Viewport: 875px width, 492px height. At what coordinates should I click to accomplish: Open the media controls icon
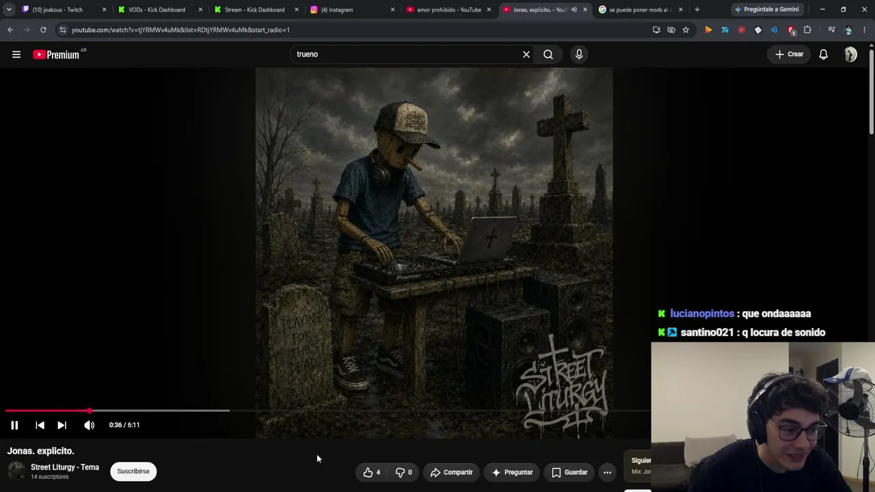click(x=831, y=30)
